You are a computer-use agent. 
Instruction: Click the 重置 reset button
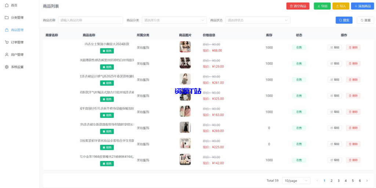pyautogui.click(x=365, y=20)
